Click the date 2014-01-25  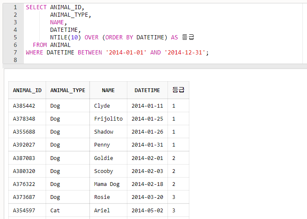pos(147,119)
